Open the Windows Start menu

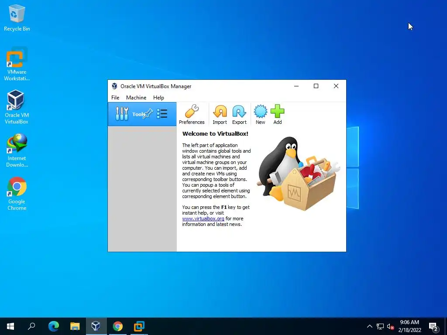pyautogui.click(x=10, y=326)
